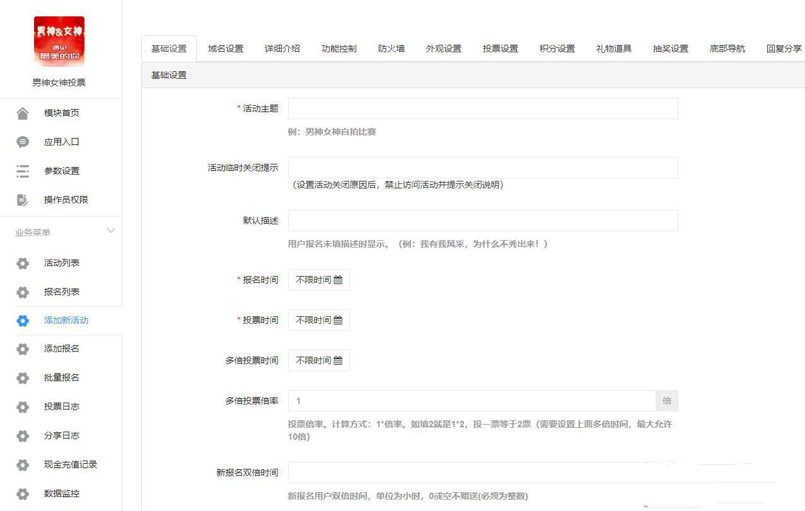Click the gear icon beside 活动列表
Screen dimensions: 805x511
(23, 263)
